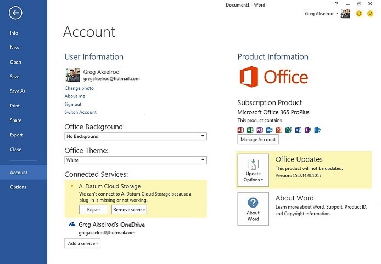Choose Save in the sidebar

15,77
